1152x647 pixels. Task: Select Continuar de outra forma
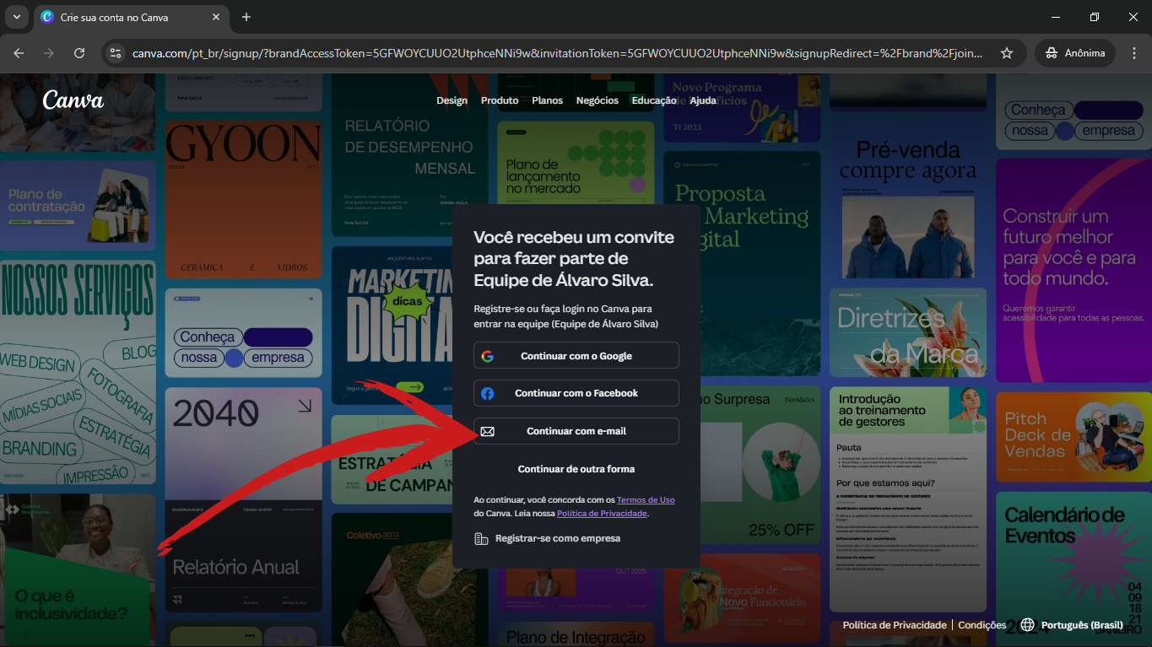point(576,469)
